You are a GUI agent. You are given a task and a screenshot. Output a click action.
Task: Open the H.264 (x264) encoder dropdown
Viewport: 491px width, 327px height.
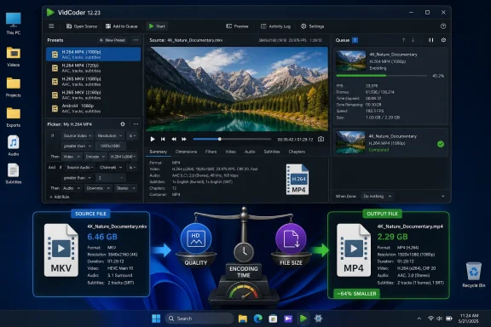(123, 157)
